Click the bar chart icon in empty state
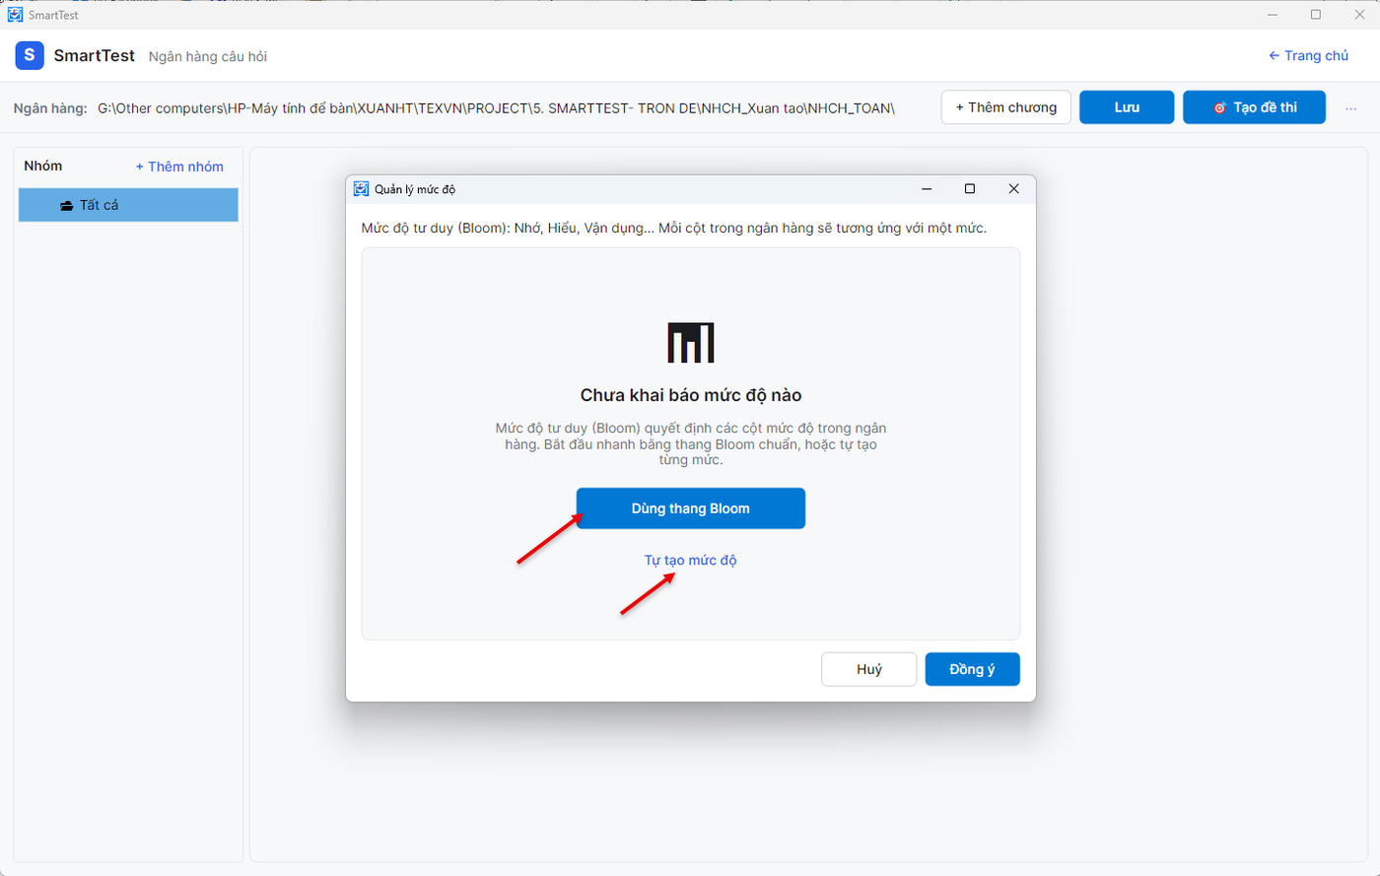1380x876 pixels. tap(691, 342)
